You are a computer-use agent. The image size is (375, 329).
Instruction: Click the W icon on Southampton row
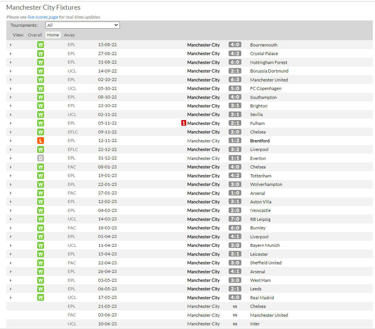(41, 97)
